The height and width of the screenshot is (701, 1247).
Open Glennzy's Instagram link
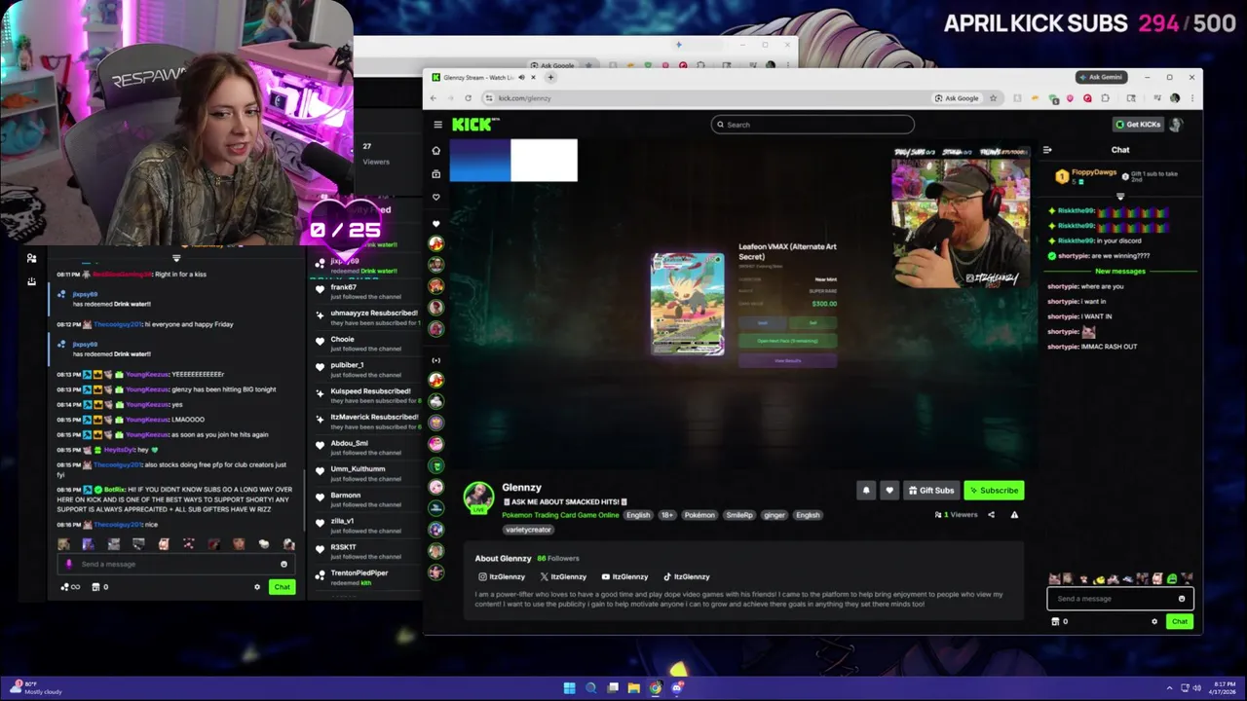tap(501, 576)
